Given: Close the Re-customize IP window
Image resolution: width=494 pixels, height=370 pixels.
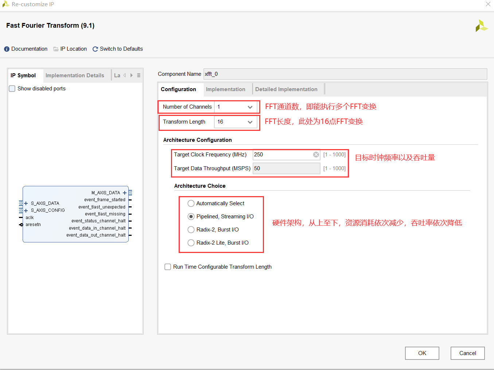Looking at the screenshot, I should coord(488,4).
